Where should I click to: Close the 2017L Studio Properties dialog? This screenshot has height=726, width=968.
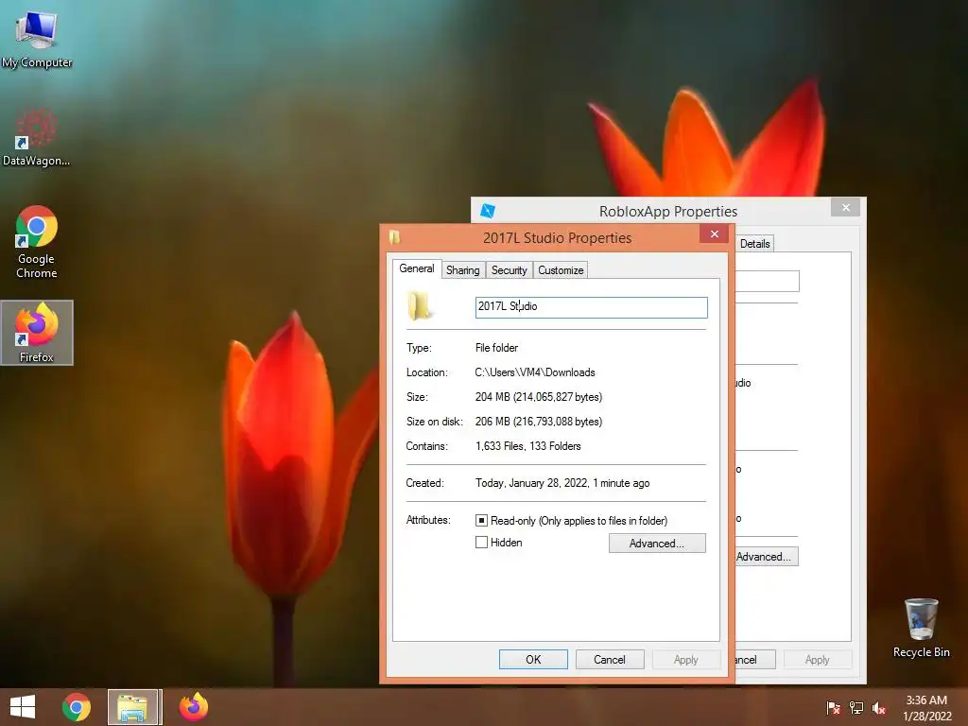point(715,234)
